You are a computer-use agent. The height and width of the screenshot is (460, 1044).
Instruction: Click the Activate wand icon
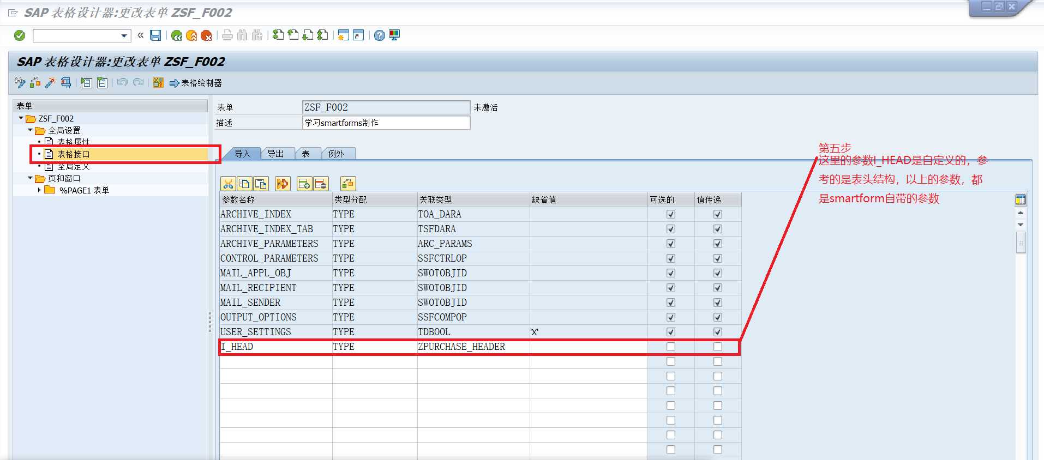pos(50,83)
